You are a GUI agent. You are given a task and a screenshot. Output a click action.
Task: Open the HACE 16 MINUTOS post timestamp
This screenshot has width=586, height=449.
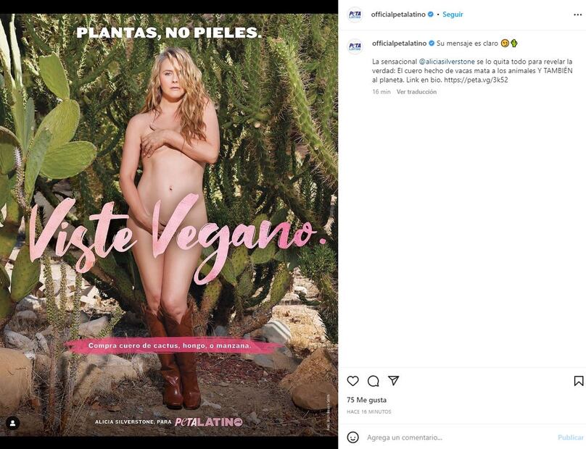tap(368, 412)
